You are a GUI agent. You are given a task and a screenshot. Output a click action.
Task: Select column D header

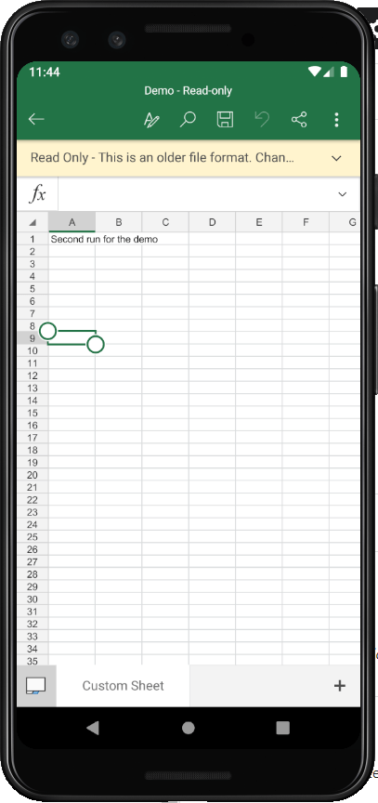(213, 222)
